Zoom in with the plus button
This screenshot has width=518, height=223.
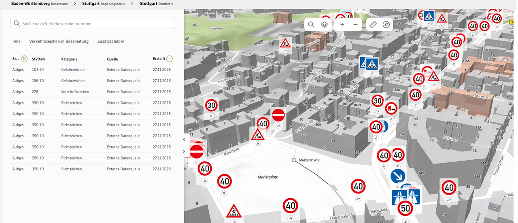342,24
